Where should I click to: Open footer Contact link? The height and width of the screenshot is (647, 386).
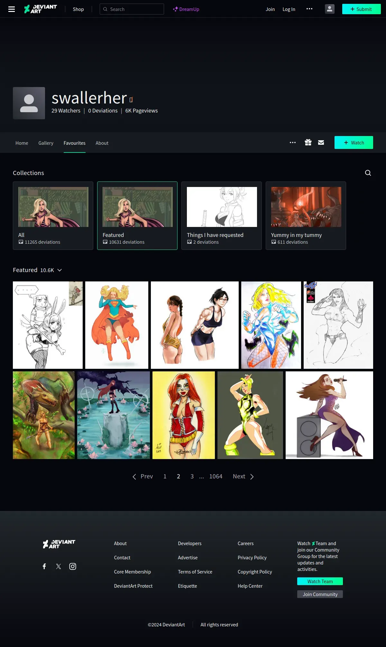[x=122, y=558]
